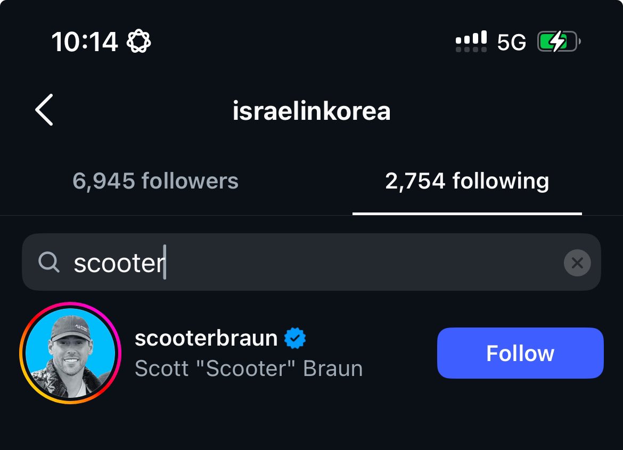The height and width of the screenshot is (450, 623).
Task: Open the scooterbraun username link
Action: (206, 338)
